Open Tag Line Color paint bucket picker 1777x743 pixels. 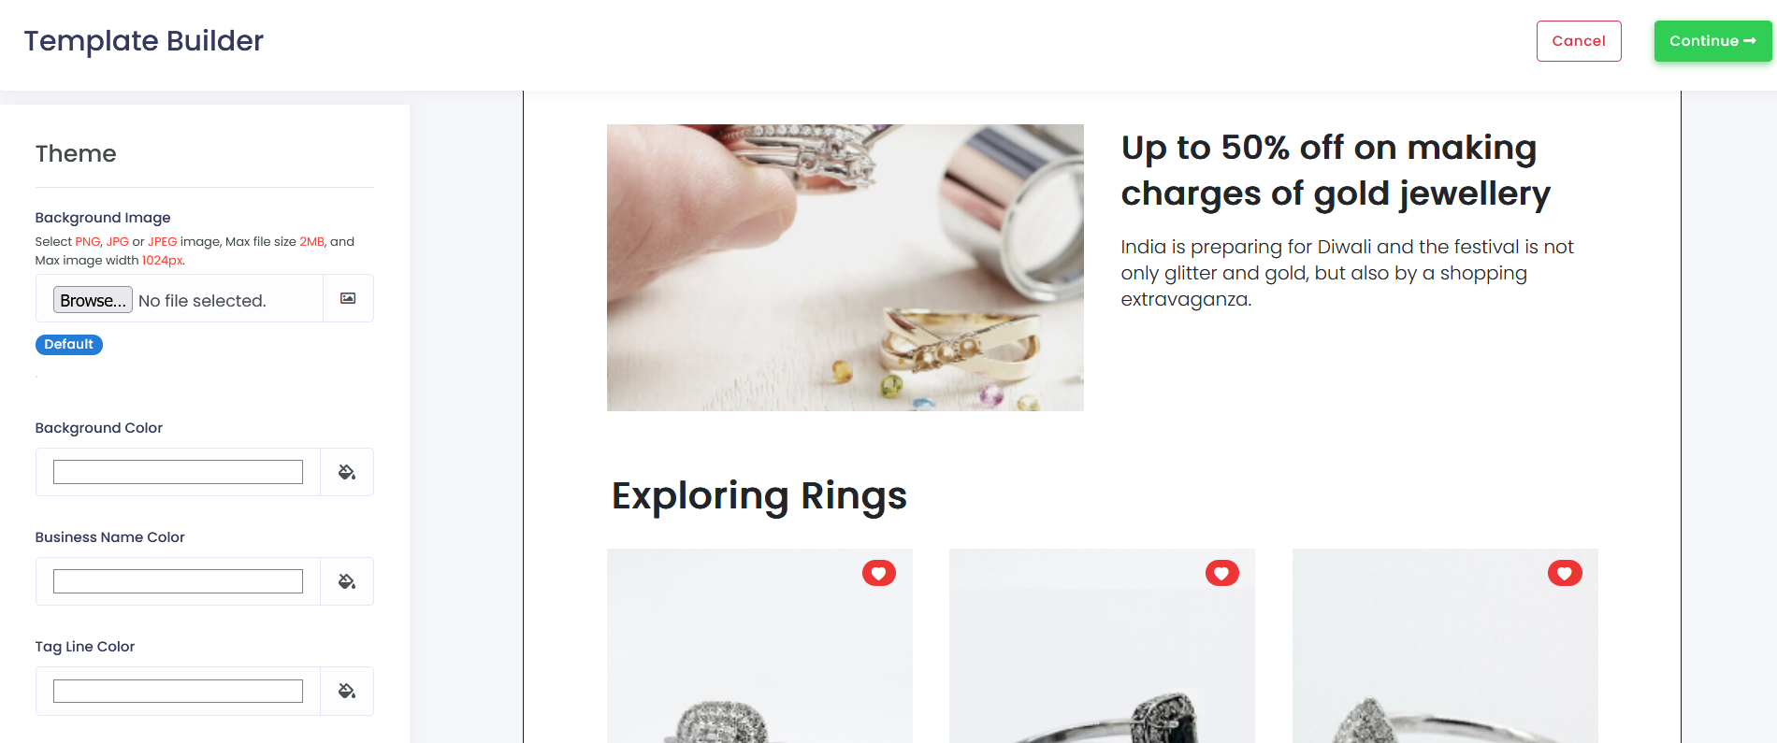point(347,691)
